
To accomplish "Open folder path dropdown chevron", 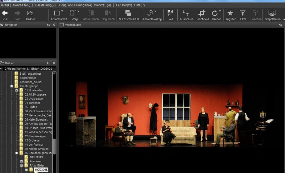I will tap(1, 69).
